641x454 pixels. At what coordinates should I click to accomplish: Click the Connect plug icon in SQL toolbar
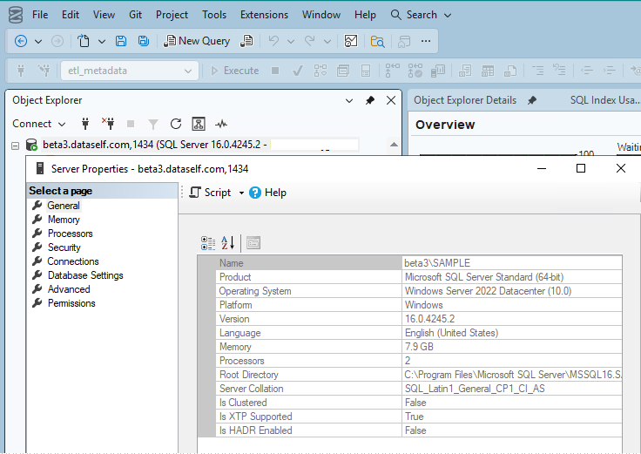coord(21,71)
